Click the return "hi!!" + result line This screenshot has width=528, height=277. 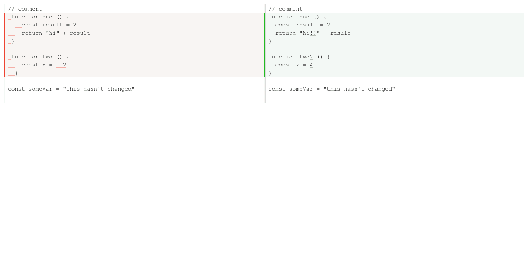pos(313,33)
